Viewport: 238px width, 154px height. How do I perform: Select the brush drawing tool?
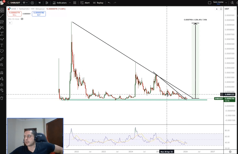point(2,39)
